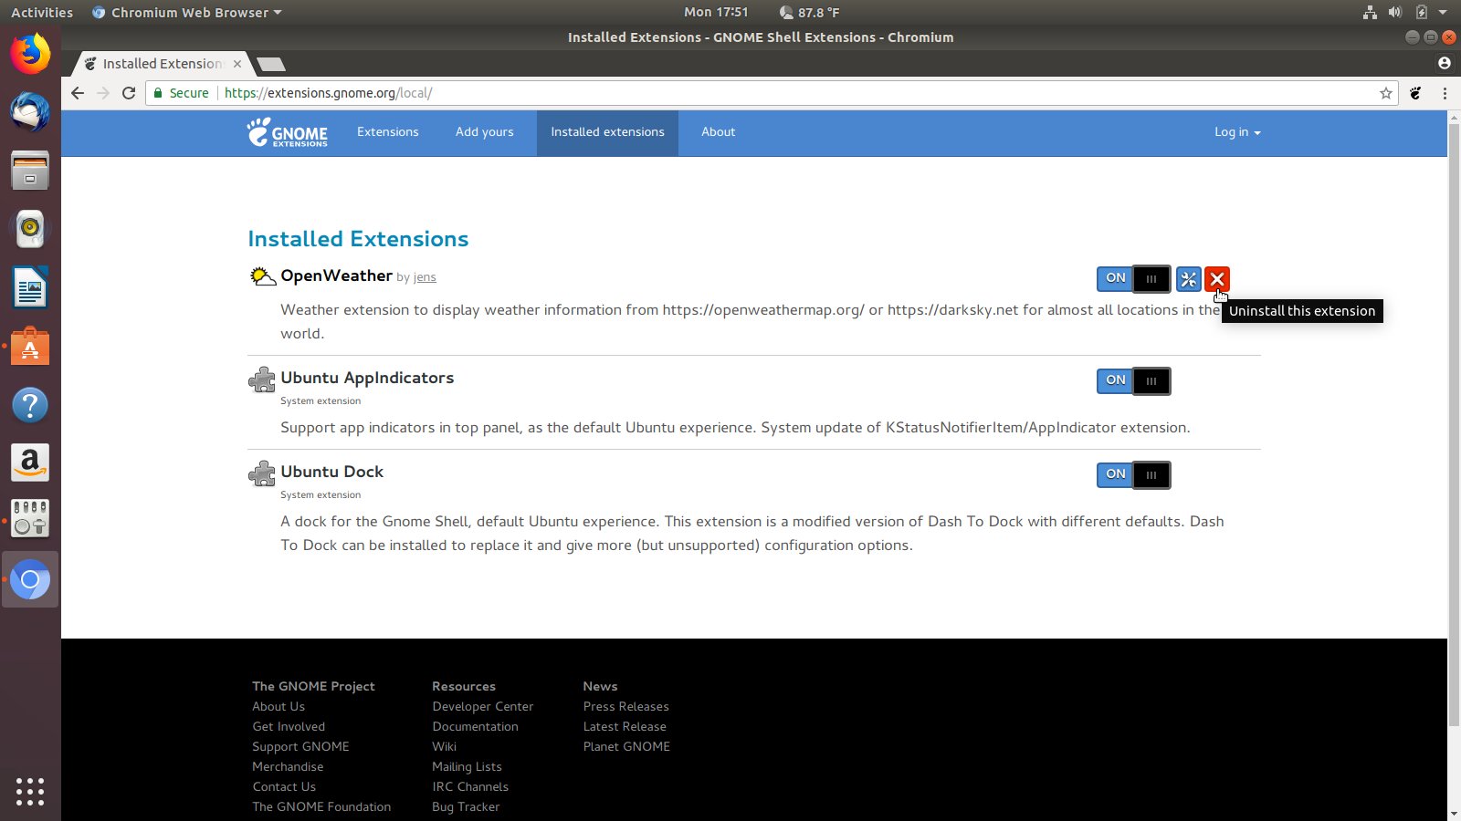
Task: Launch Thunderbird mail from dock
Action: pos(30,112)
